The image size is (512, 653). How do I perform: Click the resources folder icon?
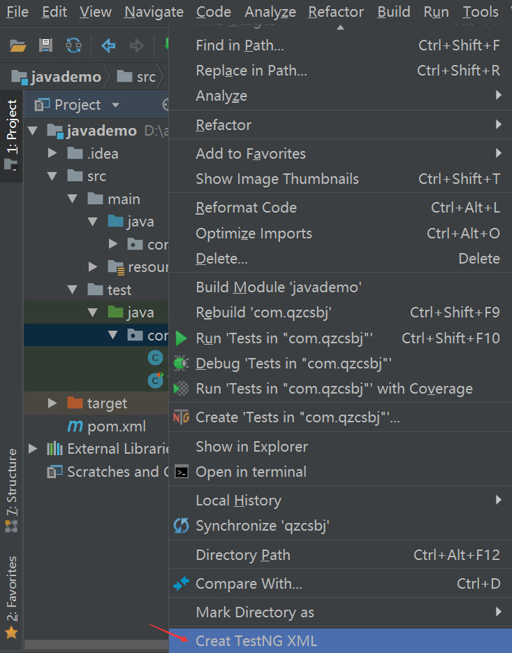116,267
